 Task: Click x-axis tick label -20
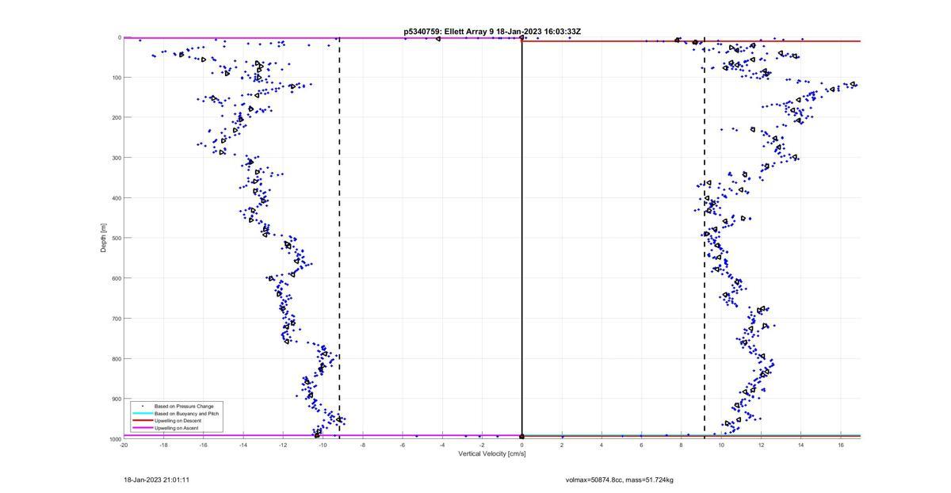[x=124, y=445]
